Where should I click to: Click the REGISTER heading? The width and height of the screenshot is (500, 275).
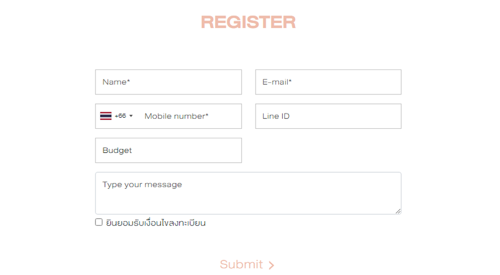click(x=248, y=22)
